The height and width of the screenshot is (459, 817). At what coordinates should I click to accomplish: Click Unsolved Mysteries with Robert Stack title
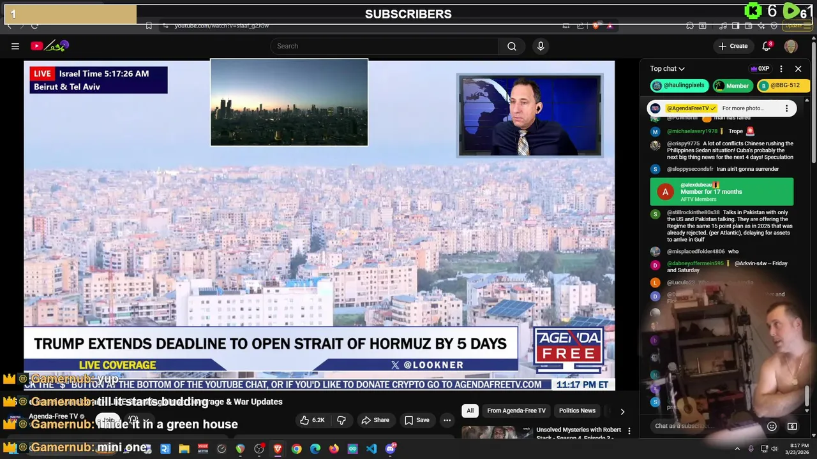pos(578,433)
